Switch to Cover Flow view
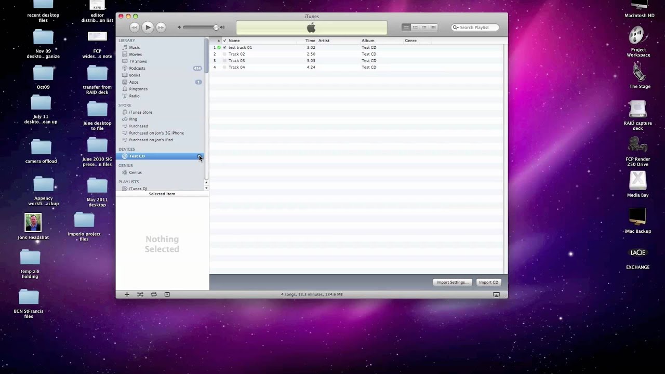Viewport: 665px width, 374px height. pyautogui.click(x=433, y=27)
